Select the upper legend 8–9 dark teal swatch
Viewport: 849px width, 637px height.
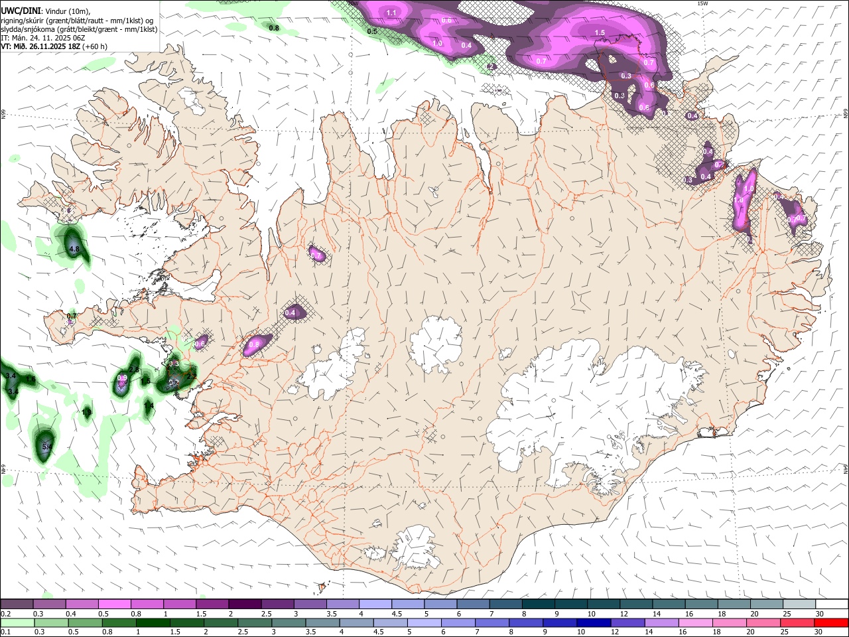[x=539, y=604]
